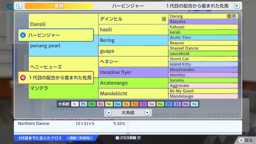Image resolution: width=256 pixels, height=144 pixels.
Task: Select the 産駒 tab
Action: click(59, 6)
